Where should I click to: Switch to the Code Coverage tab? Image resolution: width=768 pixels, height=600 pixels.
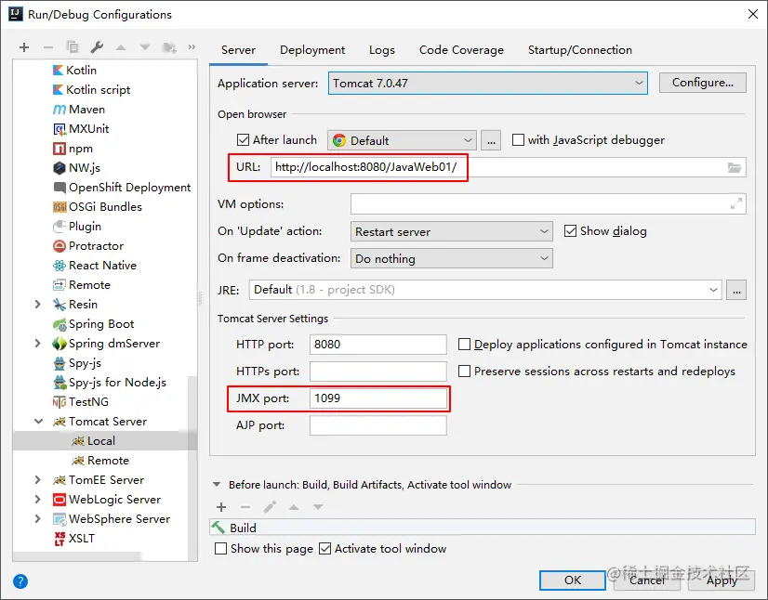point(461,50)
